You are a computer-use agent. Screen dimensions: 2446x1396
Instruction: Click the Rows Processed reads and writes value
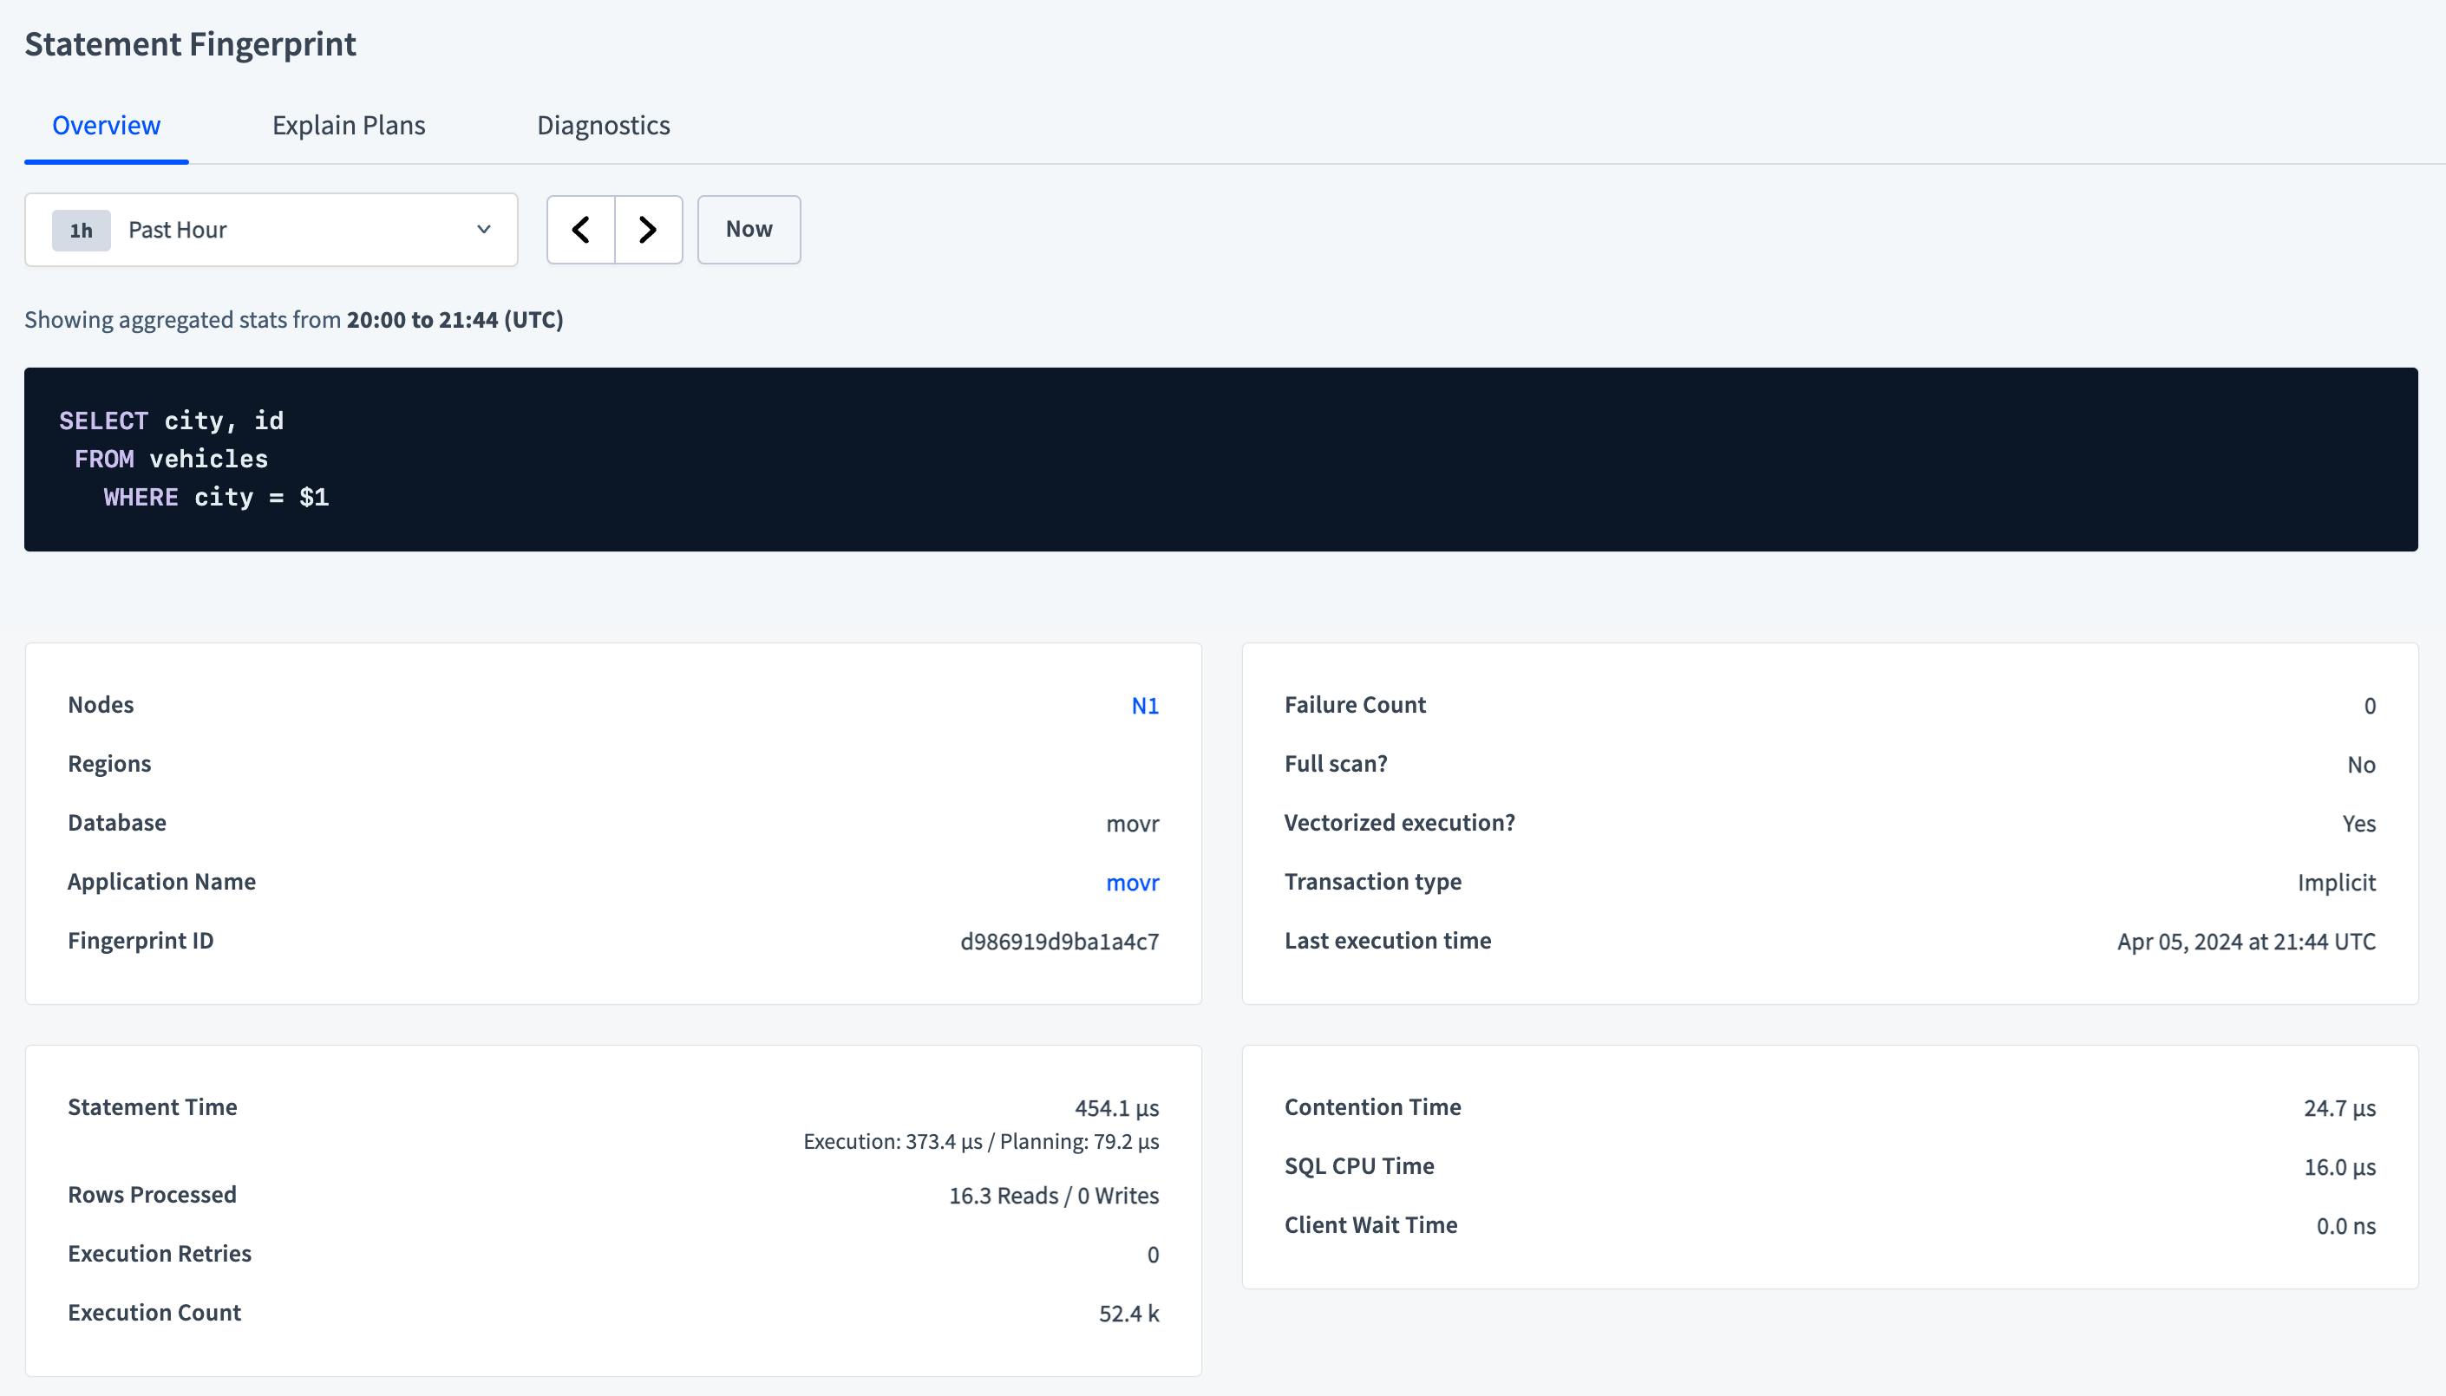pyautogui.click(x=1054, y=1196)
